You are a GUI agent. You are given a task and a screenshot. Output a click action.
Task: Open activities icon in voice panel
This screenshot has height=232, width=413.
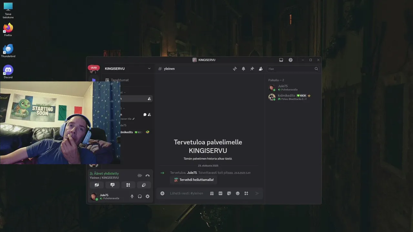128,185
